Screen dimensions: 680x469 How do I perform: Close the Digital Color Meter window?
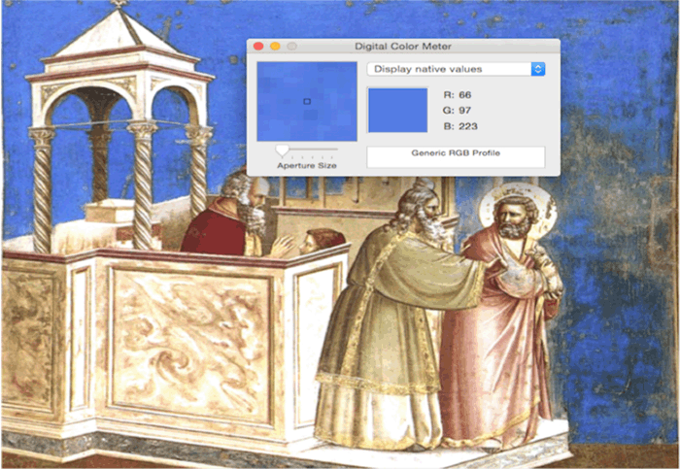[258, 47]
